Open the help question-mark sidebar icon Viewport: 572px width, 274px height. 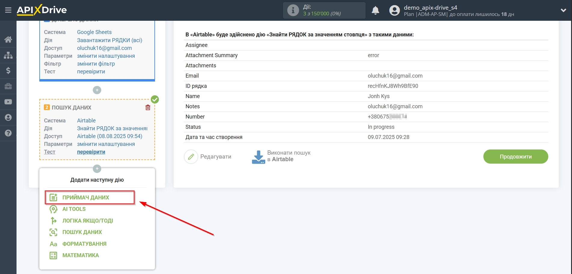[8, 133]
